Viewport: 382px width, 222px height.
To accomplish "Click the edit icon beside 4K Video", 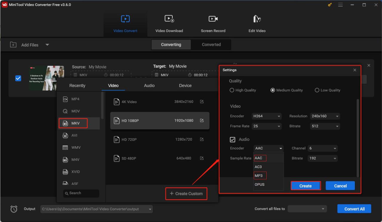I will pos(202,102).
